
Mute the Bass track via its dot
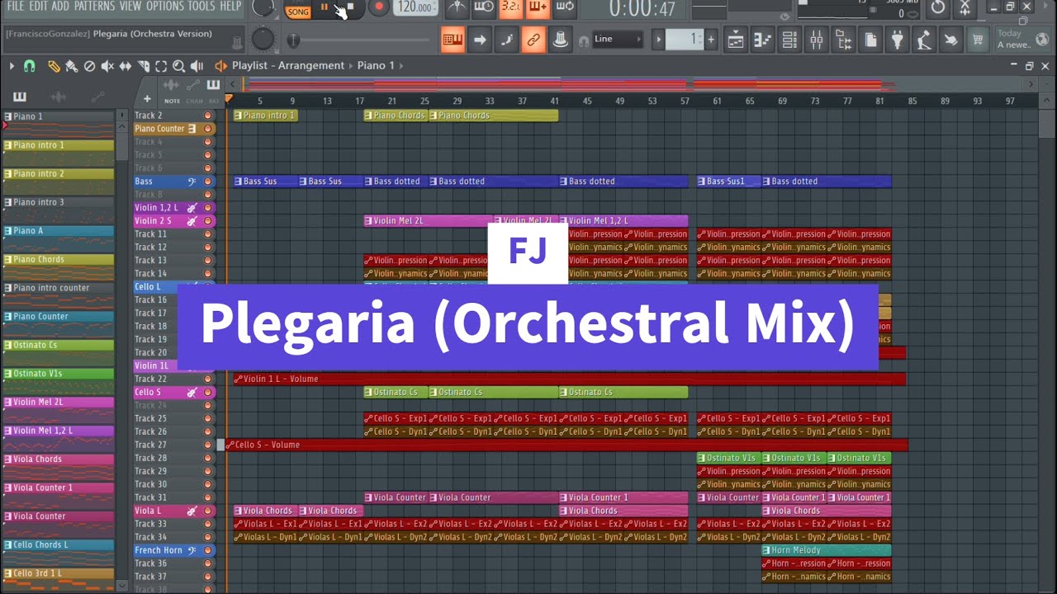(207, 181)
